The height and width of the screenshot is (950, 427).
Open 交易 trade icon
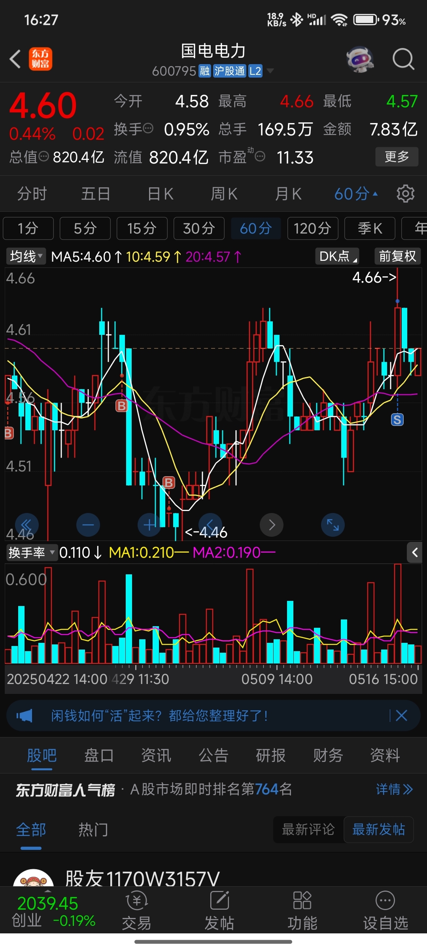(136, 910)
